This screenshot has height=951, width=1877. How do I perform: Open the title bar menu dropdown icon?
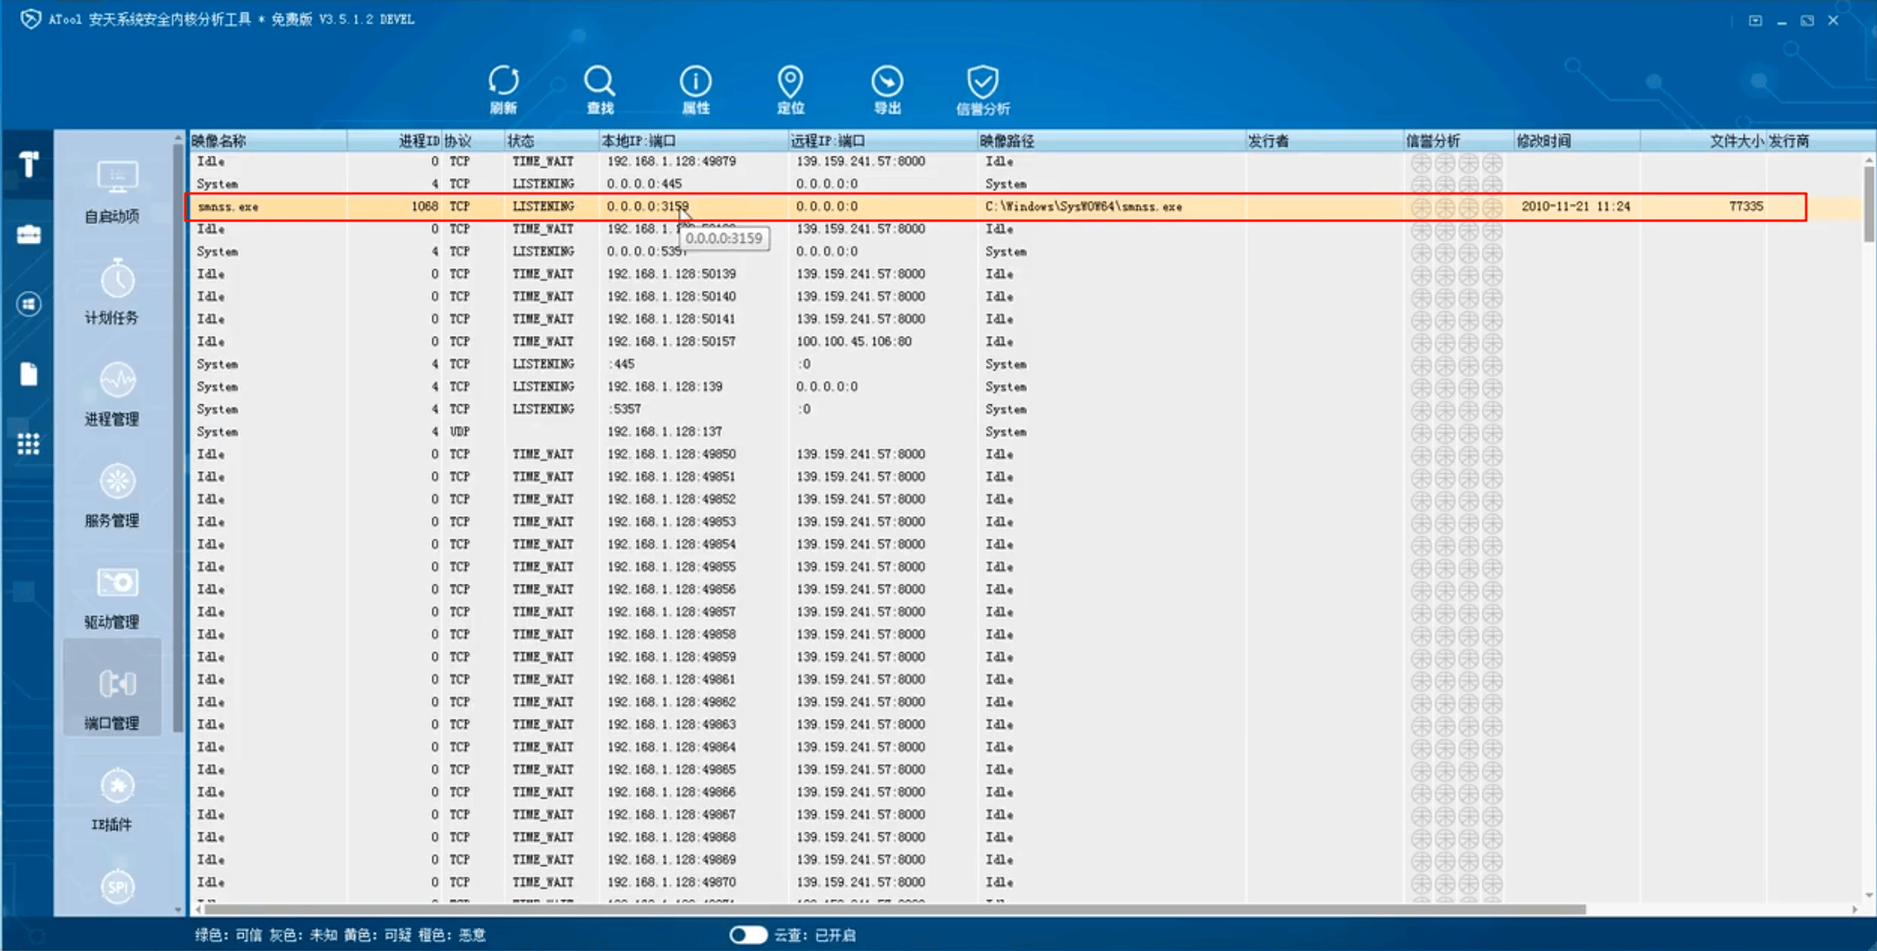point(1755,21)
